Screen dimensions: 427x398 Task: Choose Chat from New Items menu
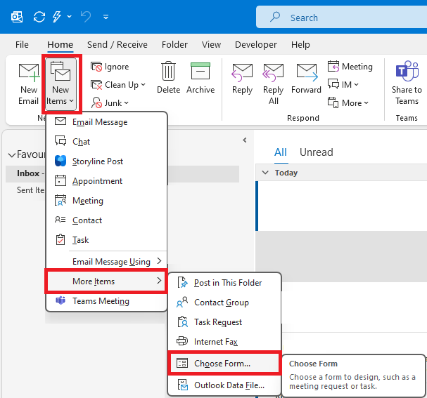coord(106,142)
